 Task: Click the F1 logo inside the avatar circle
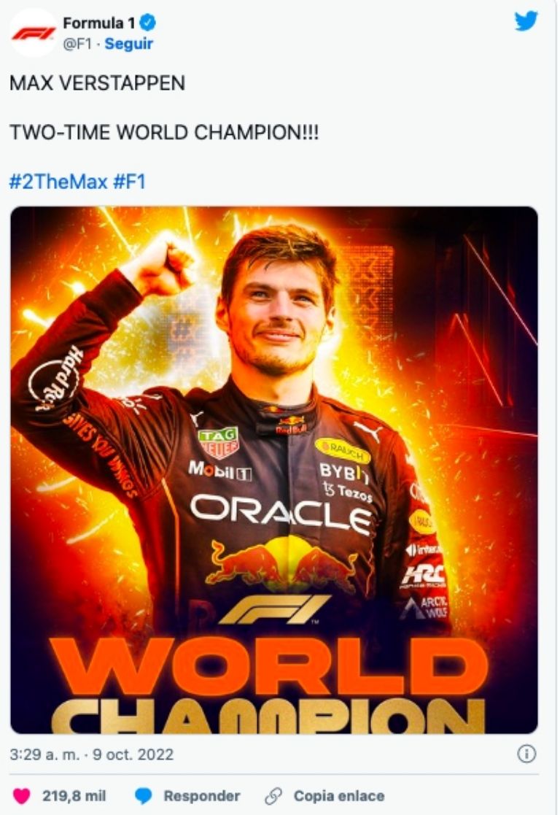click(x=32, y=31)
